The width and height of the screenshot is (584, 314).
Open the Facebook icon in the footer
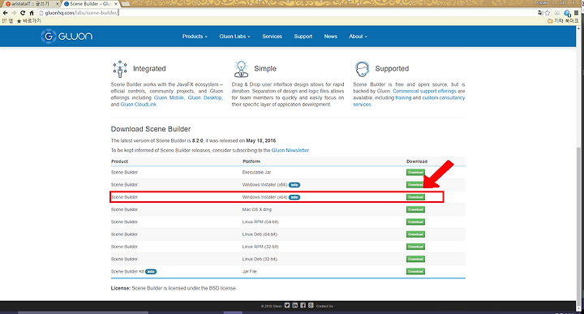[x=303, y=305]
